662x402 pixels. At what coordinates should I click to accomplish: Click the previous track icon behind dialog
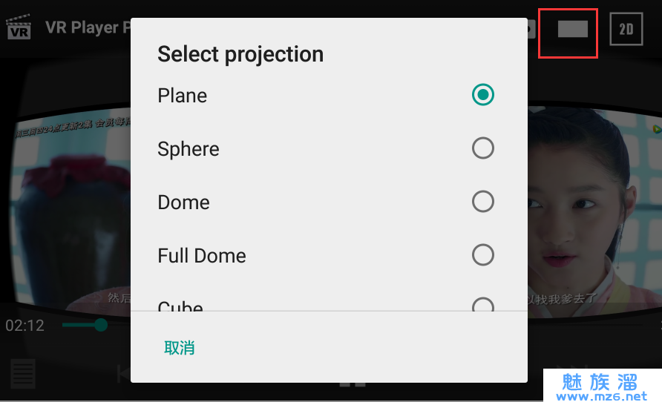(x=123, y=374)
